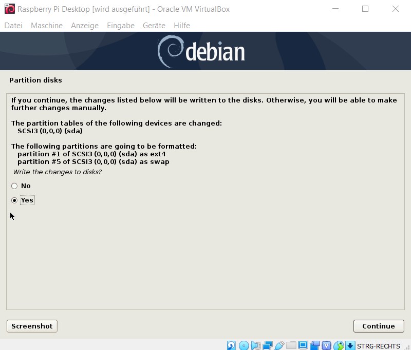Click the partition #5 swap line
411x350 pixels.
pos(94,162)
